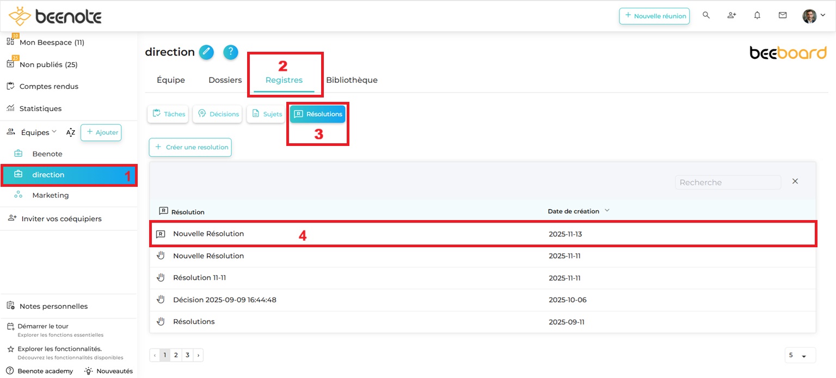This screenshot has height=378, width=836.
Task: Collapse the Équipes section chevron
Action: 54,132
